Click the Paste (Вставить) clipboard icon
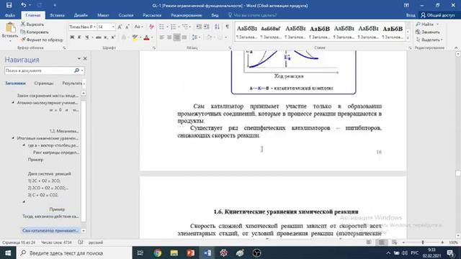 [x=10, y=27]
